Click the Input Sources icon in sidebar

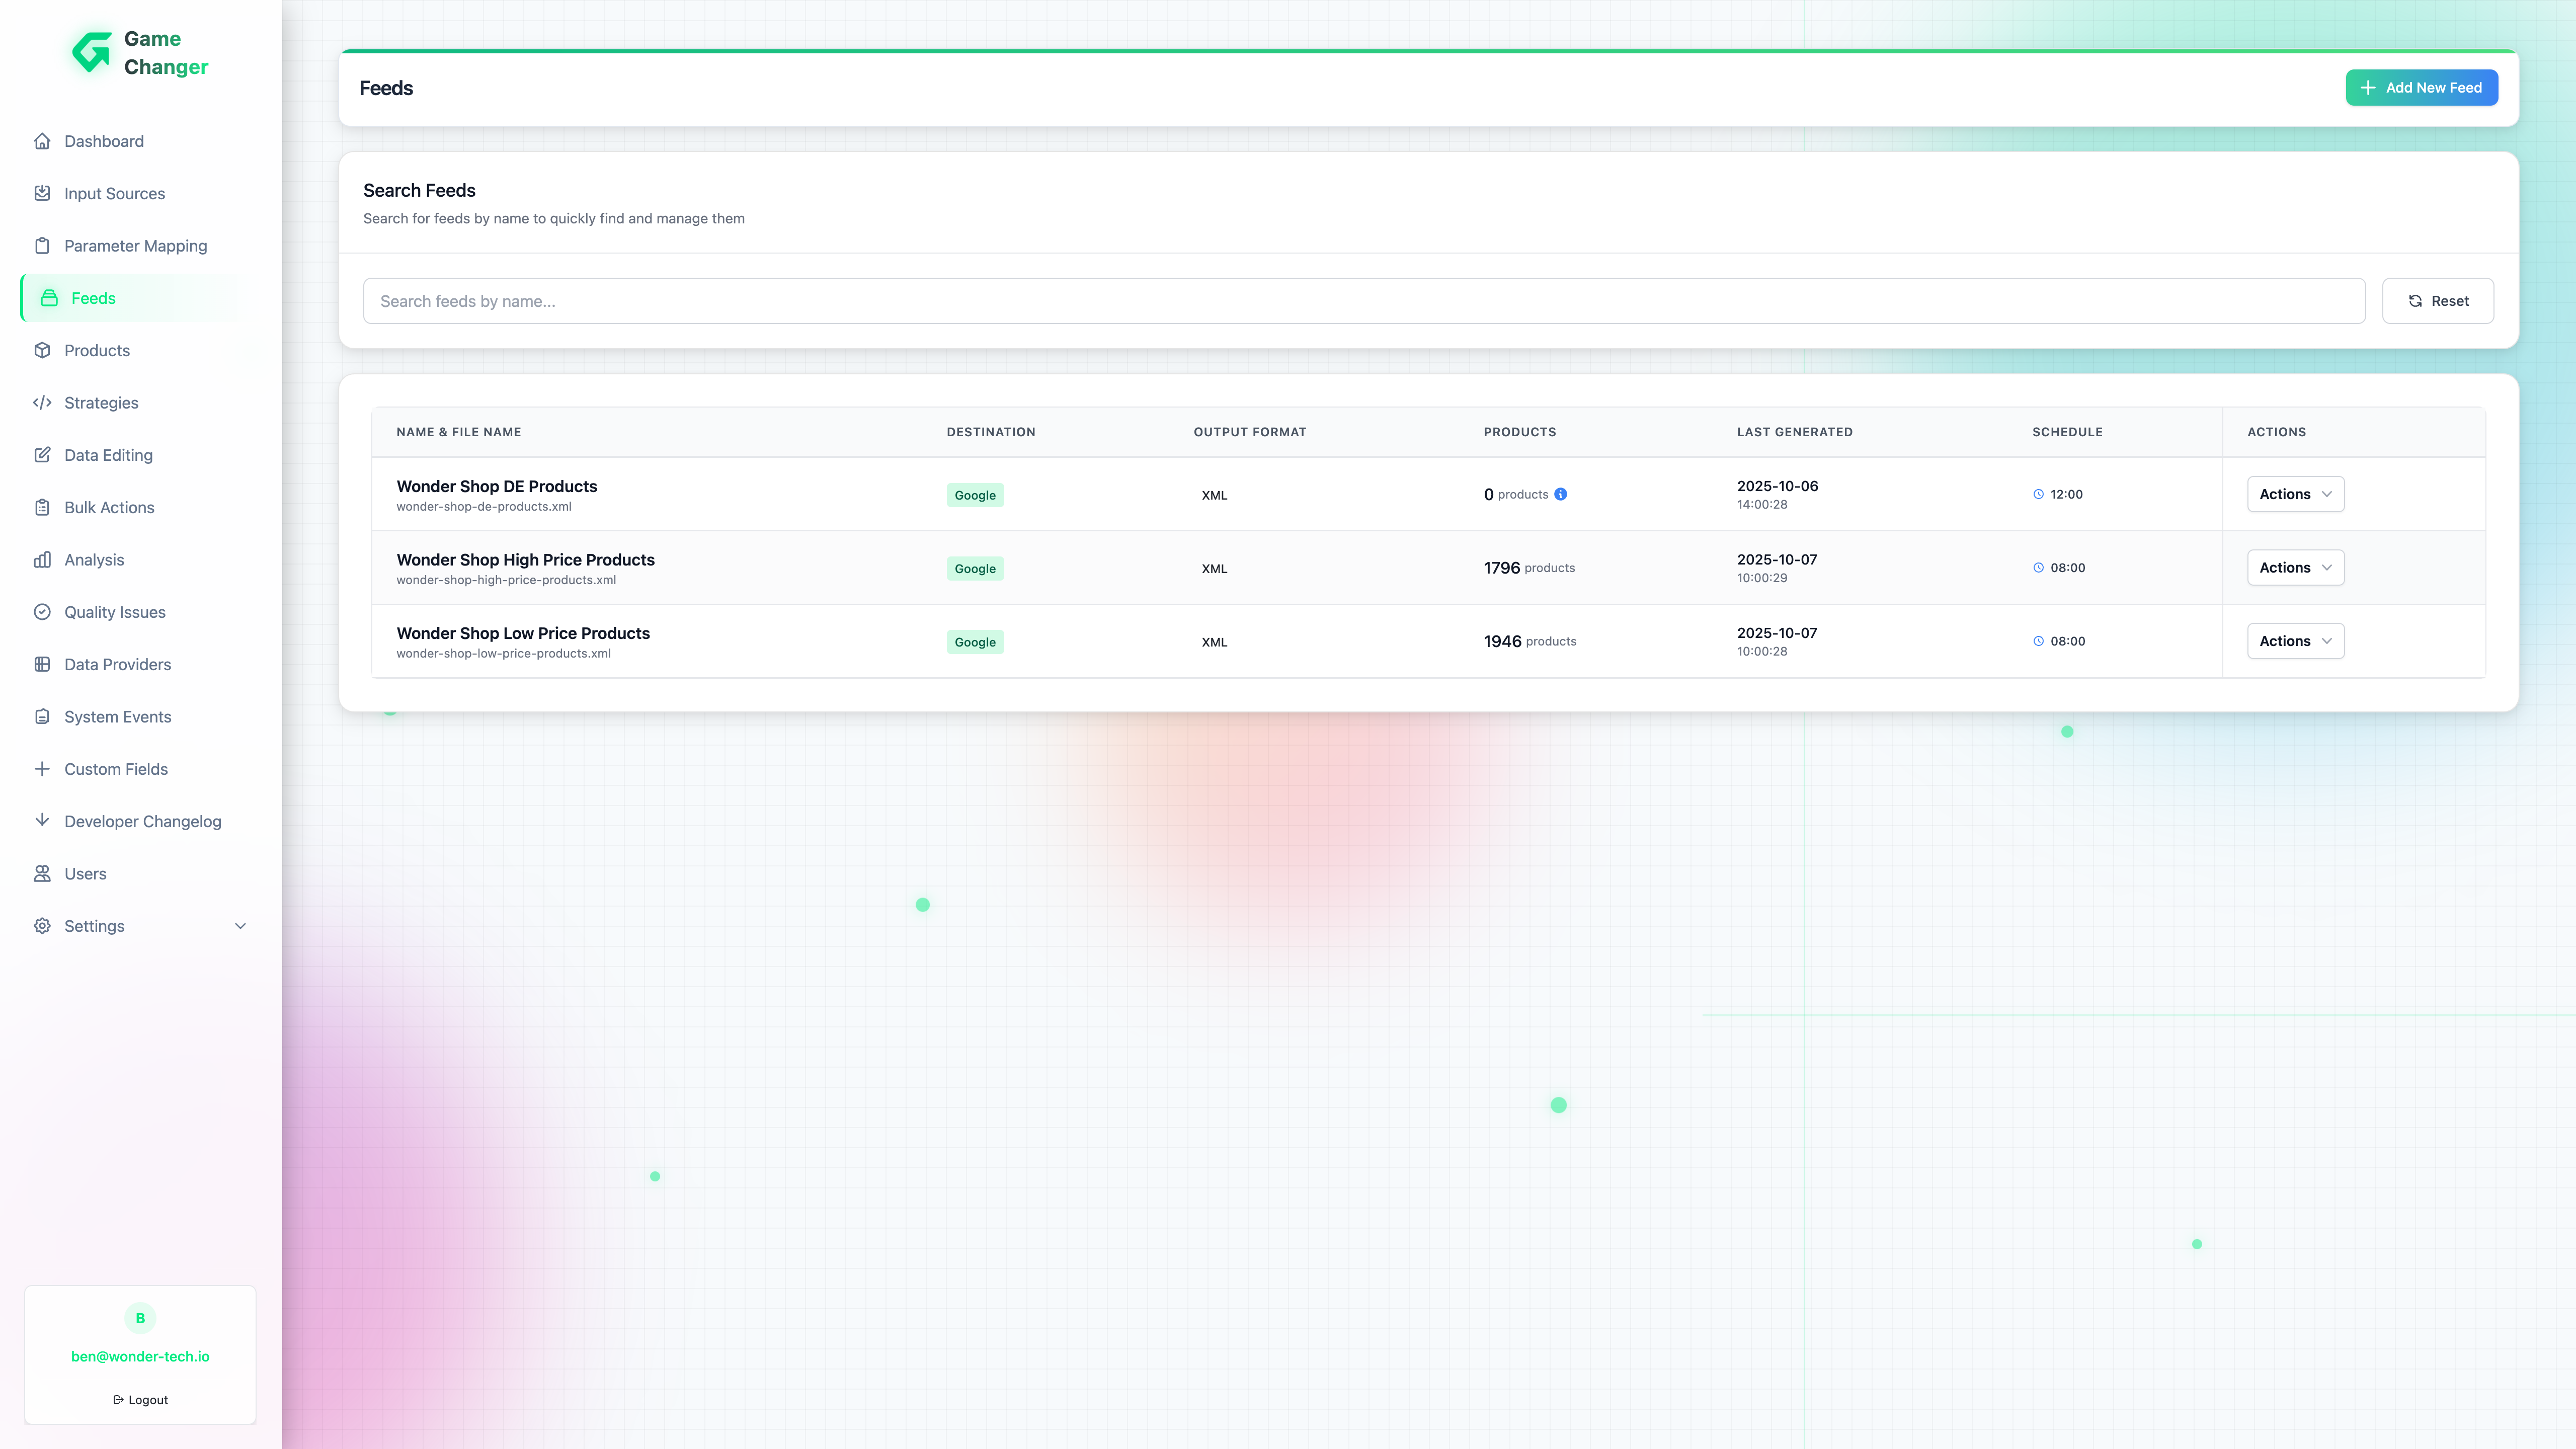pyautogui.click(x=42, y=193)
